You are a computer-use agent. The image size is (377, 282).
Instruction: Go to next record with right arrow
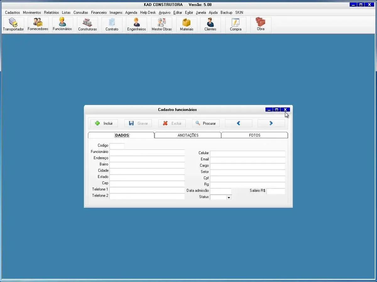[x=271, y=123]
